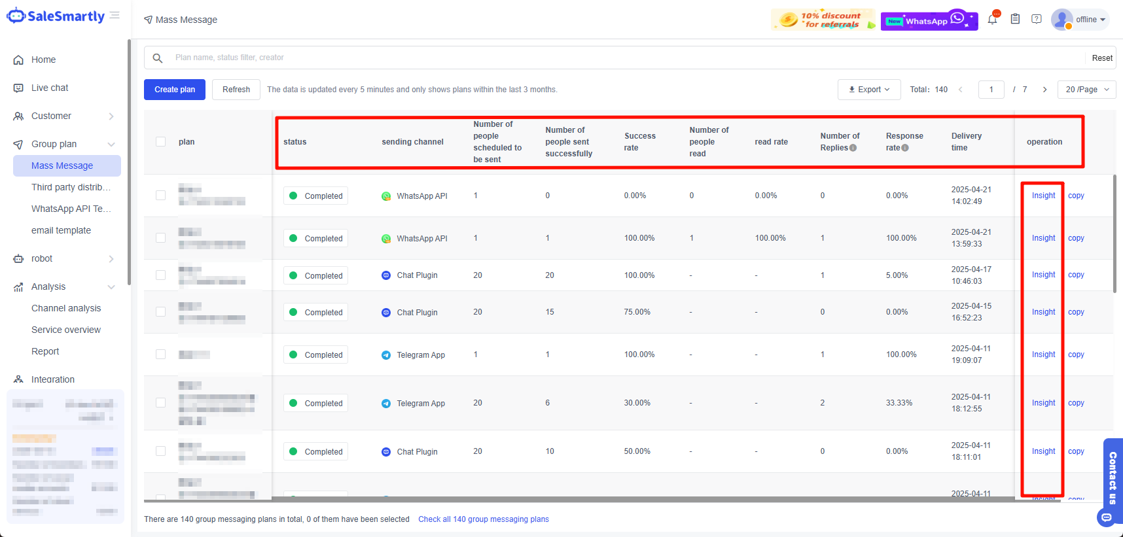The image size is (1123, 537).
Task: Open Live chat from sidebar
Action: [x=50, y=88]
